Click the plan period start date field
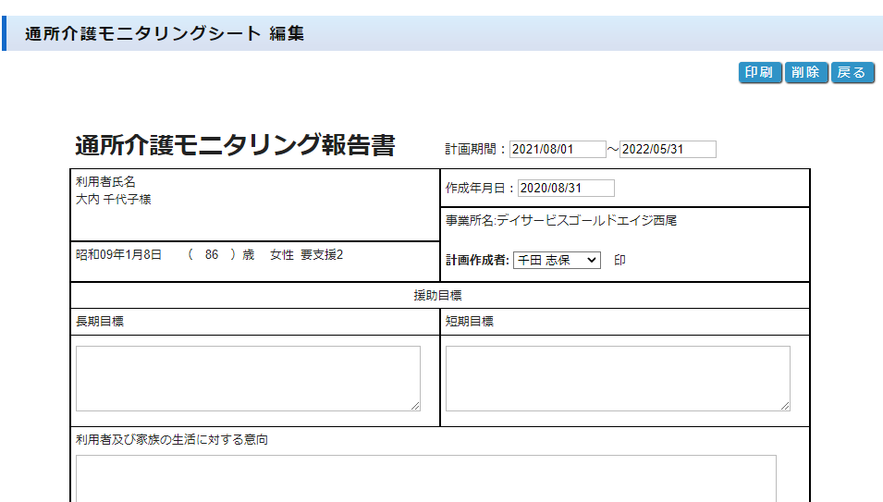883x502 pixels. pos(557,150)
